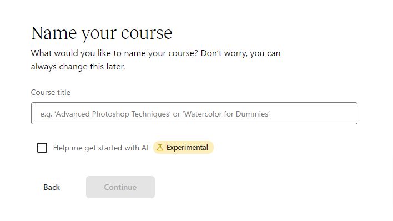393x221 pixels.
Task: Click inside the Course title input field
Action: pyautogui.click(x=194, y=113)
